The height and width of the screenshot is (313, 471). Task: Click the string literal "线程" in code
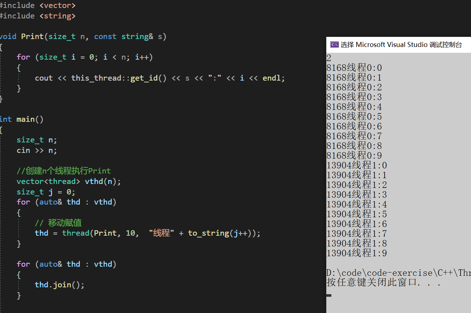(161, 233)
